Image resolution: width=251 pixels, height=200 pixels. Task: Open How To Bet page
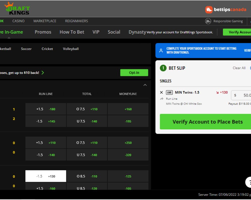tap(72, 32)
